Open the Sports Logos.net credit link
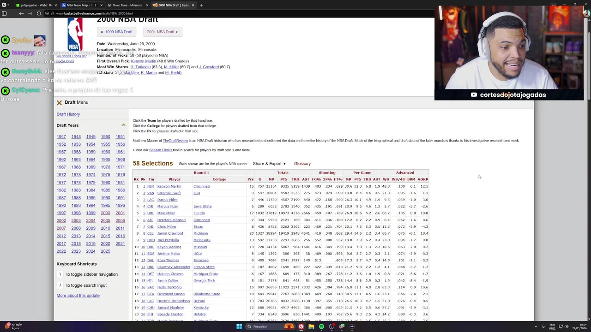Viewport: 591px width, 332px height. [x=72, y=56]
